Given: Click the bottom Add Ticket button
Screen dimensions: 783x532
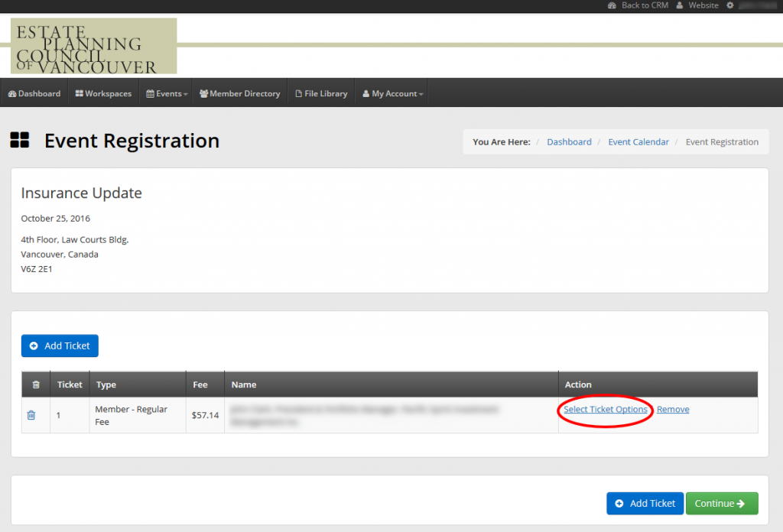Looking at the screenshot, I should click(645, 503).
